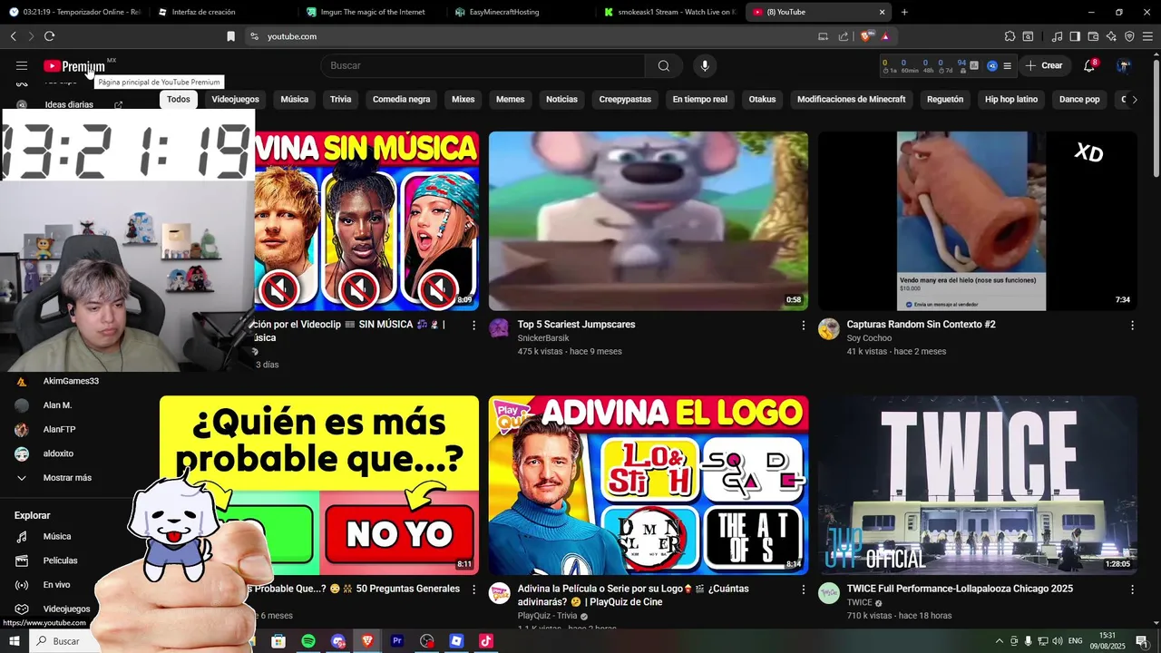Click the Brave Rewards triangle icon
The width and height of the screenshot is (1161, 653).
pyautogui.click(x=884, y=36)
